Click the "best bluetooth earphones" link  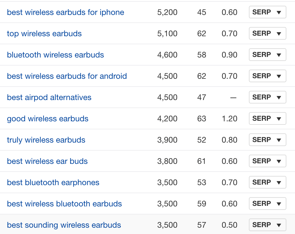(x=53, y=183)
